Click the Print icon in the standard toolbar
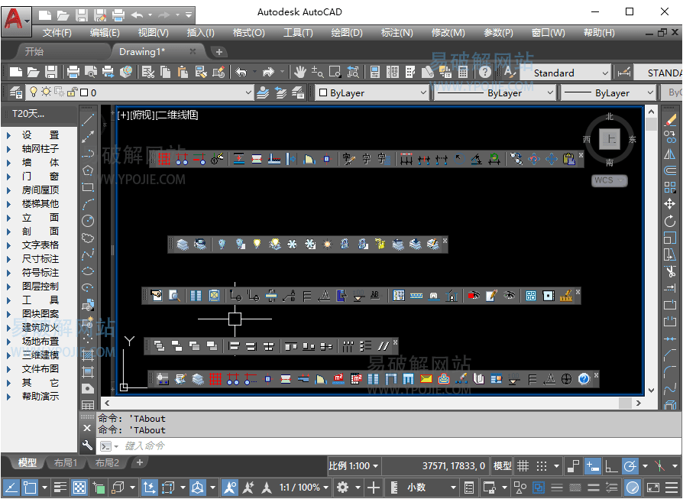The width and height of the screenshot is (683, 499). click(73, 73)
